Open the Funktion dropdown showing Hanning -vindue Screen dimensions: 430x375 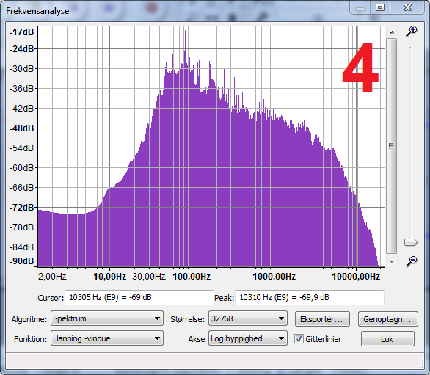click(x=107, y=338)
